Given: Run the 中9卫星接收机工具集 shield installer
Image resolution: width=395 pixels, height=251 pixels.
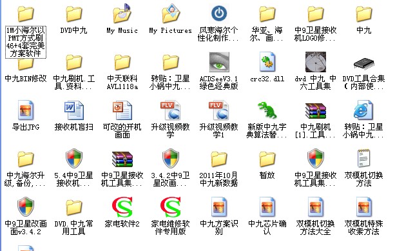Looking at the screenshot, I should point(316,159).
